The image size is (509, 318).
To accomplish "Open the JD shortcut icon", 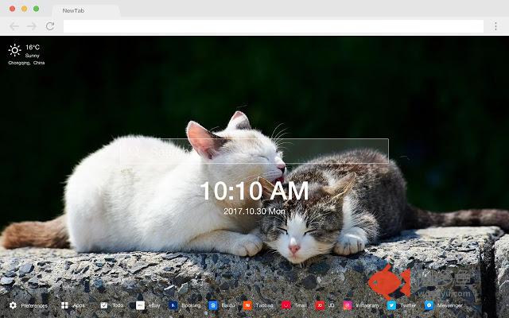I will tap(320, 305).
